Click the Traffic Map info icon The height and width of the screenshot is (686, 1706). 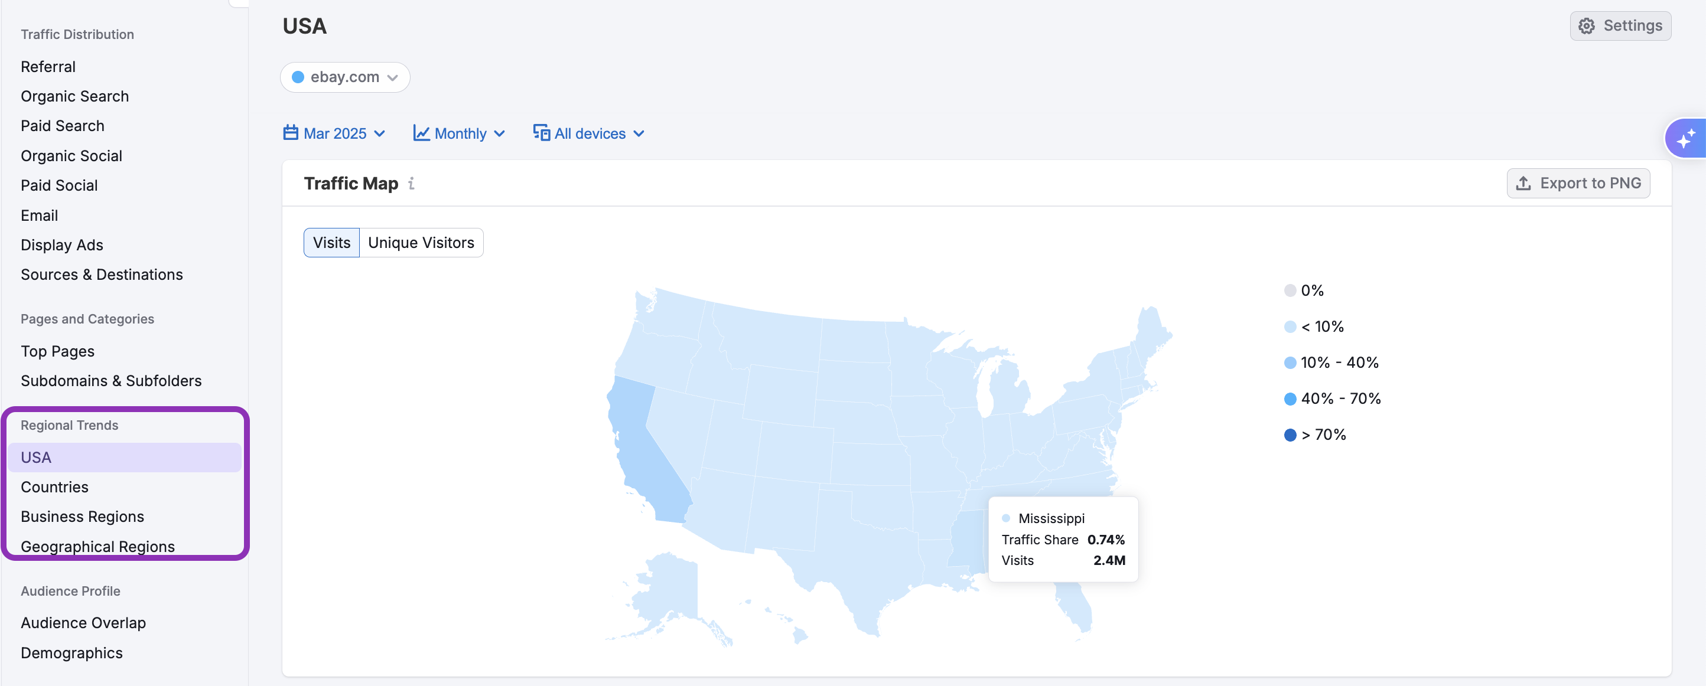click(412, 184)
